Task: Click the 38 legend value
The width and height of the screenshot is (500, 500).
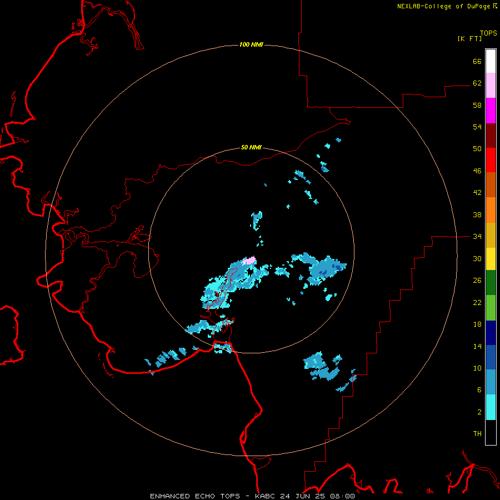Action: (477, 214)
